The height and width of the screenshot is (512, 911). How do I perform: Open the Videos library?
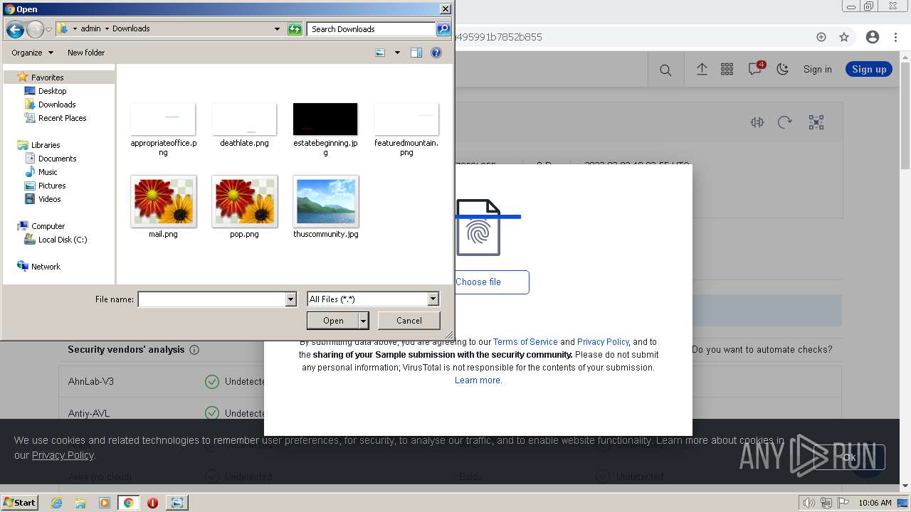49,199
